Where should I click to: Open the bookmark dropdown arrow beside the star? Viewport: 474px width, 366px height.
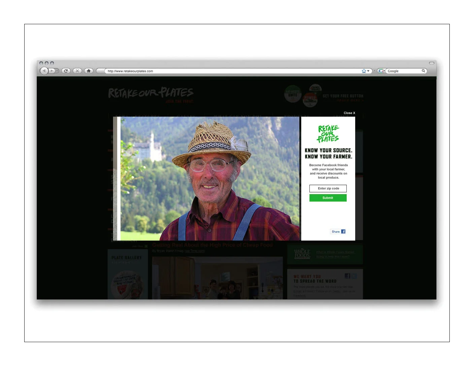(x=368, y=71)
